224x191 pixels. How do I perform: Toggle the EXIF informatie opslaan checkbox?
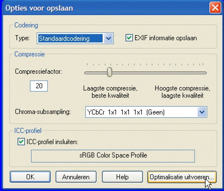click(x=129, y=38)
